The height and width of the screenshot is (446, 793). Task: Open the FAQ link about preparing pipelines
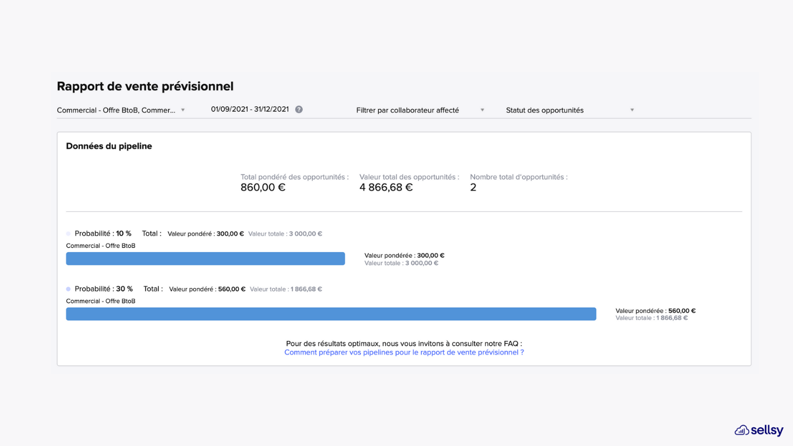(404, 352)
